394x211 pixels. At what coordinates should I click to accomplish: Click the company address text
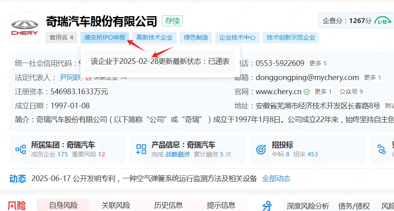(318, 106)
